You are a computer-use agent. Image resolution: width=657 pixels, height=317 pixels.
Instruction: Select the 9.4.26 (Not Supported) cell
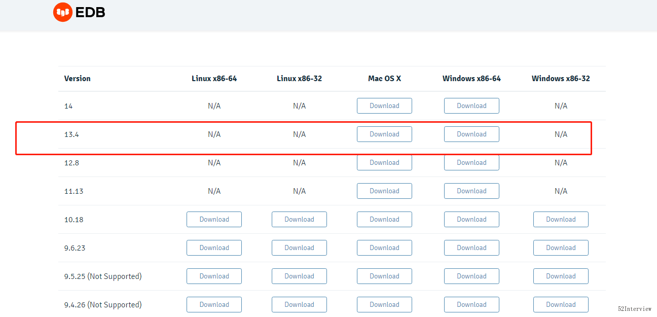[103, 305]
